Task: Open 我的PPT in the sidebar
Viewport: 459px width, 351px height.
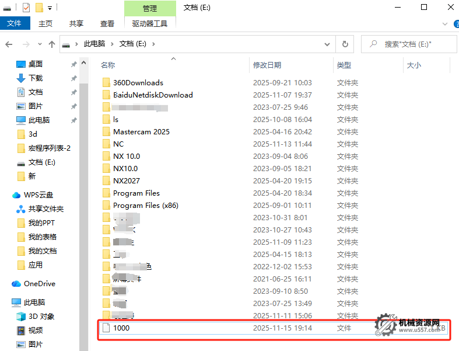Action: [x=41, y=223]
